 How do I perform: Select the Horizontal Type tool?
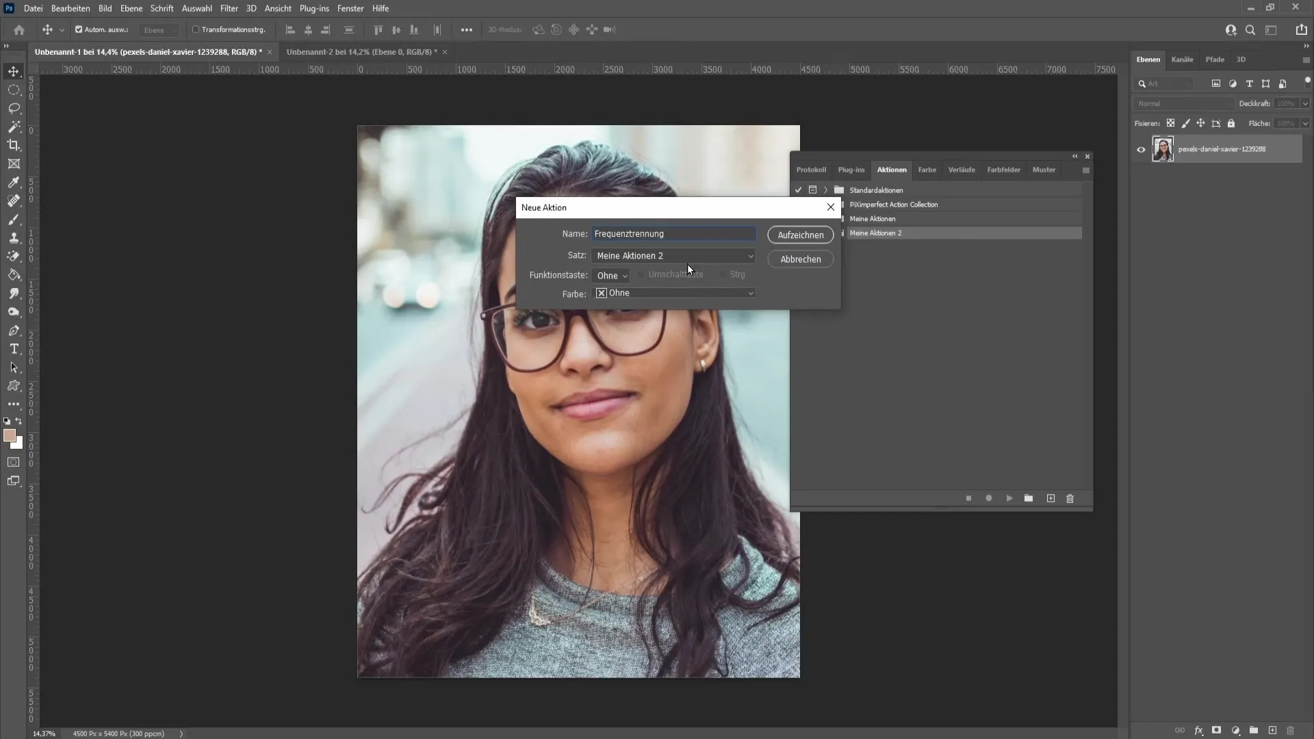click(14, 349)
